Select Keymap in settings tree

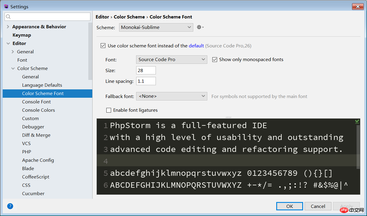[22, 35]
